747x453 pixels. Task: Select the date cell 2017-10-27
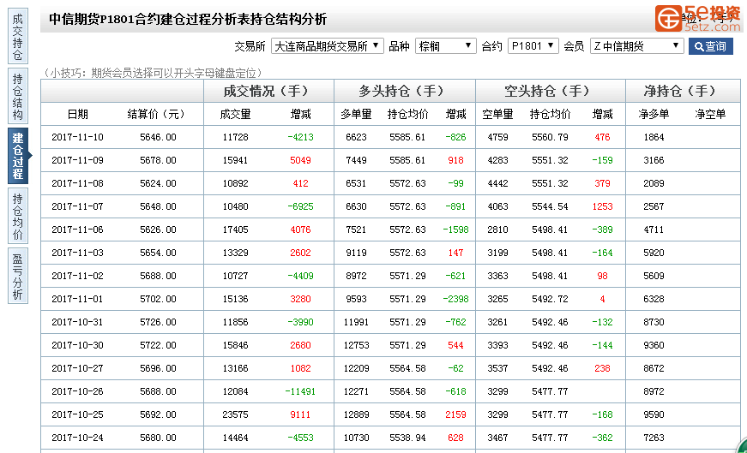click(77, 368)
